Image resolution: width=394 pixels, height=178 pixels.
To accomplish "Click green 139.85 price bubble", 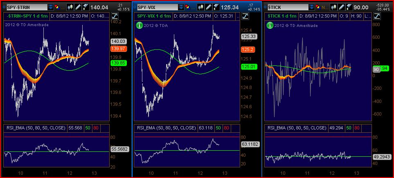I will pyautogui.click(x=118, y=63).
